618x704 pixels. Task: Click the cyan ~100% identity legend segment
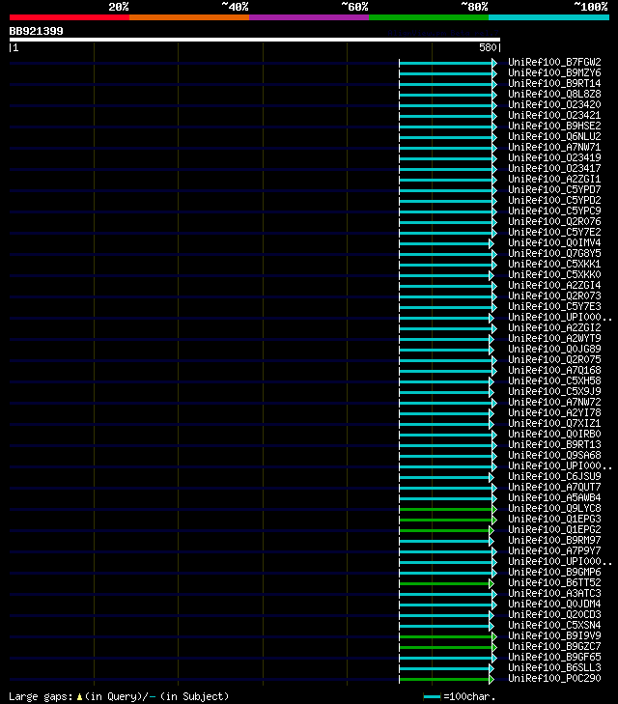point(548,17)
